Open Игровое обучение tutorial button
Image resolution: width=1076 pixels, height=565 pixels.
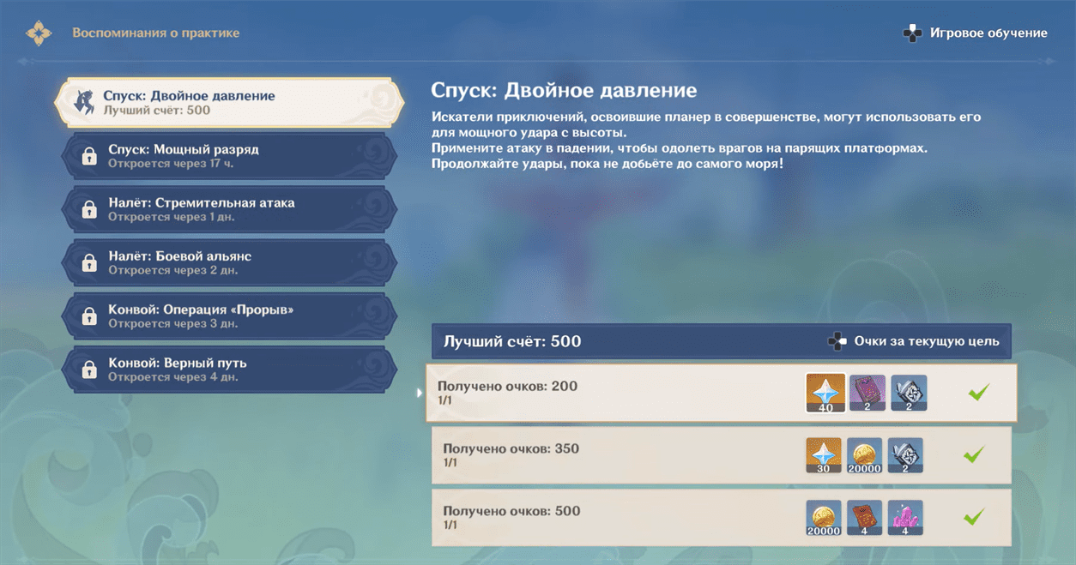coord(975,33)
